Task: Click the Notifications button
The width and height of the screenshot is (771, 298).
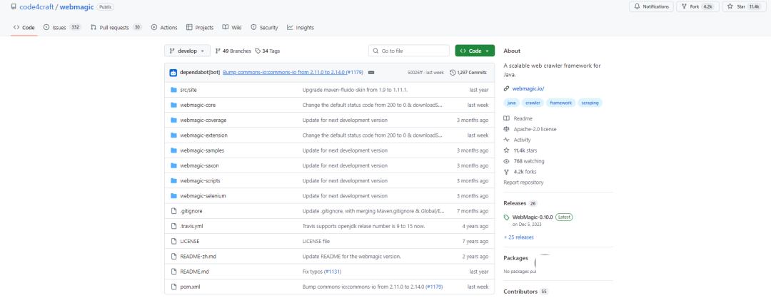Action: tap(651, 6)
